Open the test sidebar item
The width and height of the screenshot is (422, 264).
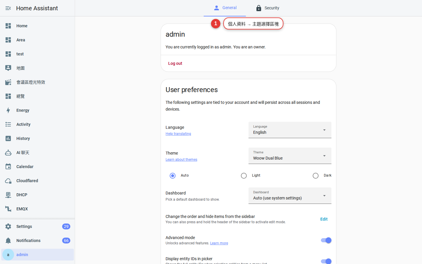38,54
